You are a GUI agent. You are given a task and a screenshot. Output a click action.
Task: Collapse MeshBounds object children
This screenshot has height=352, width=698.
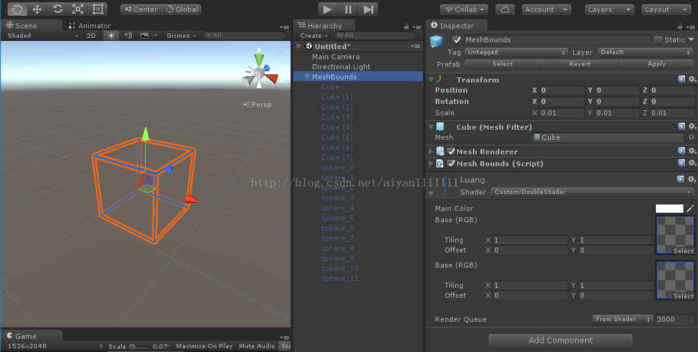306,77
